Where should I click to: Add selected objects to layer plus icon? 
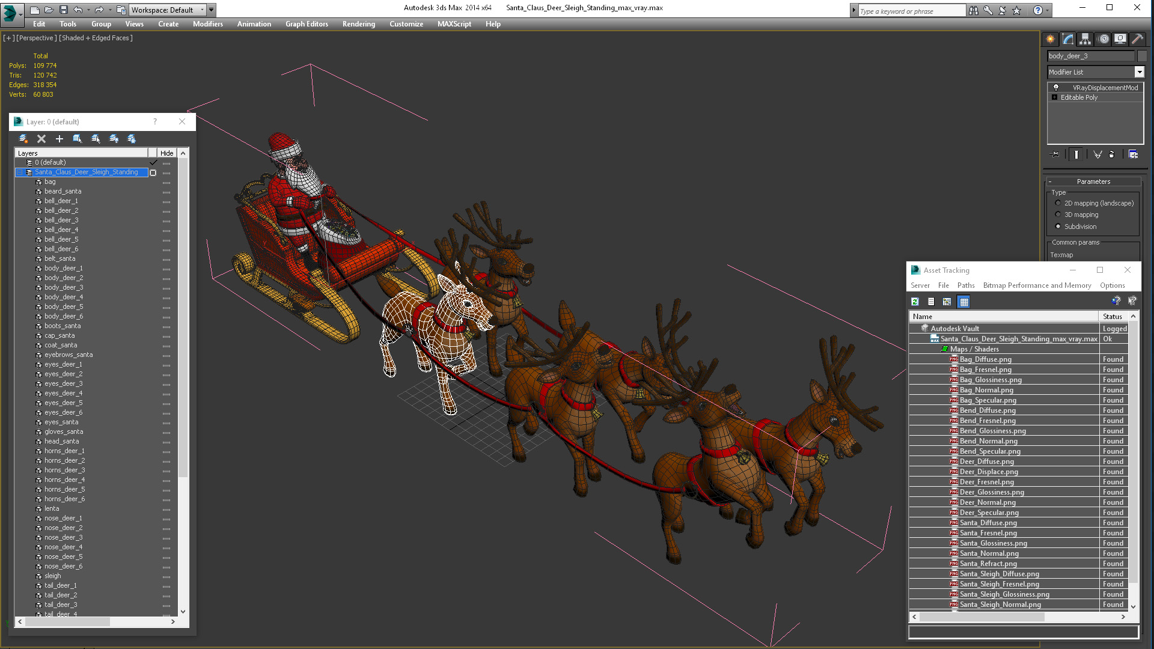(60, 139)
